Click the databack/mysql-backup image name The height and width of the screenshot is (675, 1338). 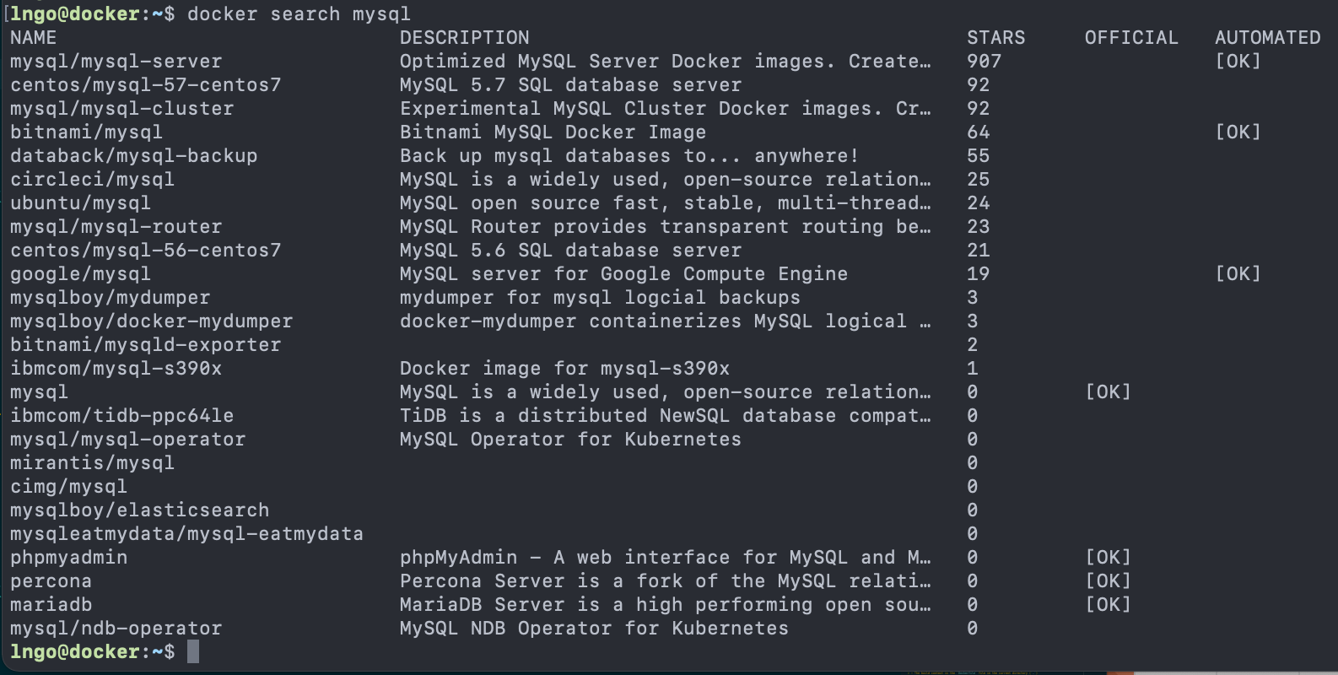tap(133, 156)
